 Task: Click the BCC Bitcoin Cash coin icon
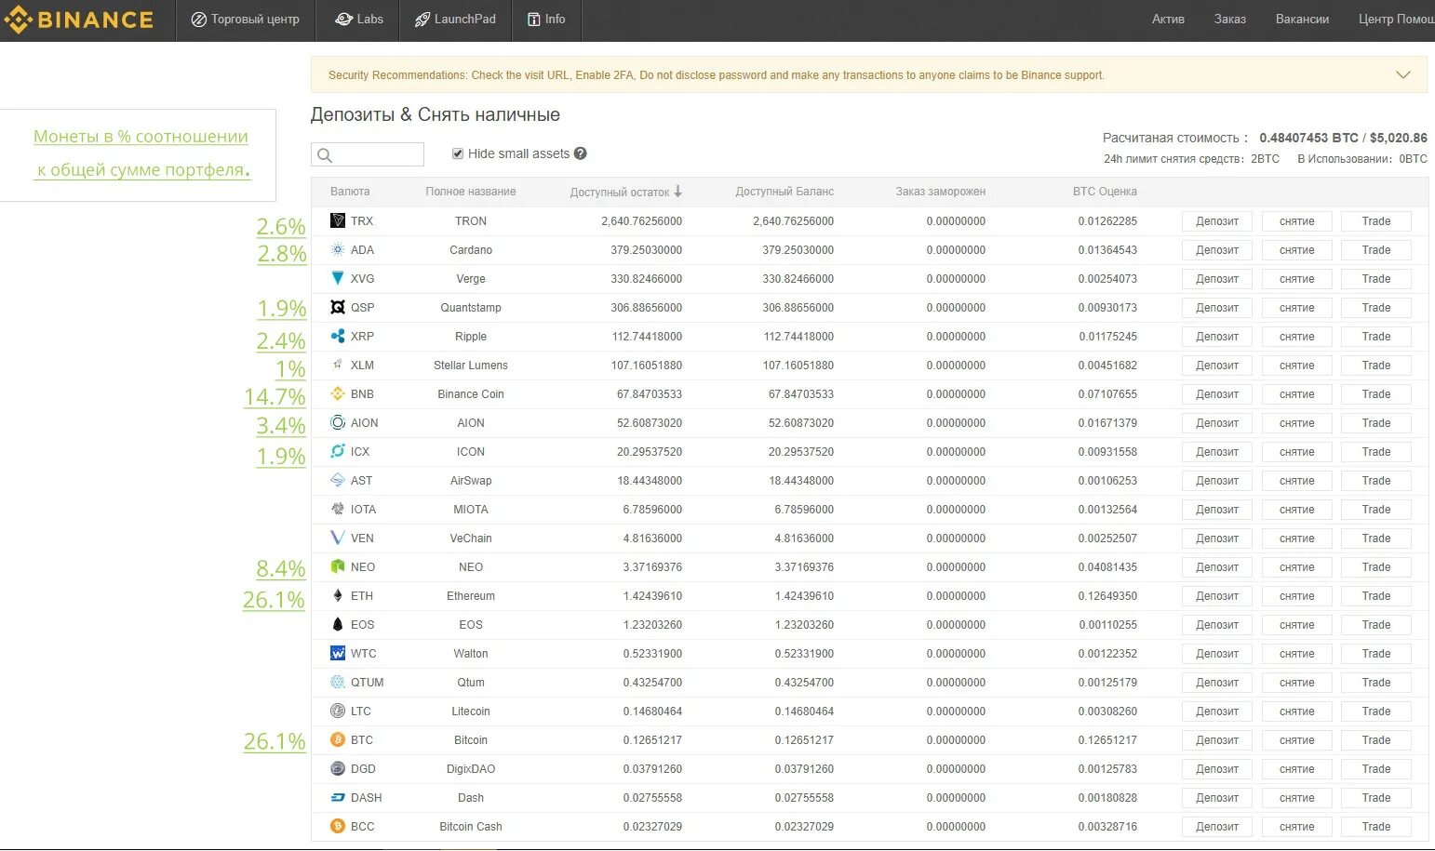(338, 827)
